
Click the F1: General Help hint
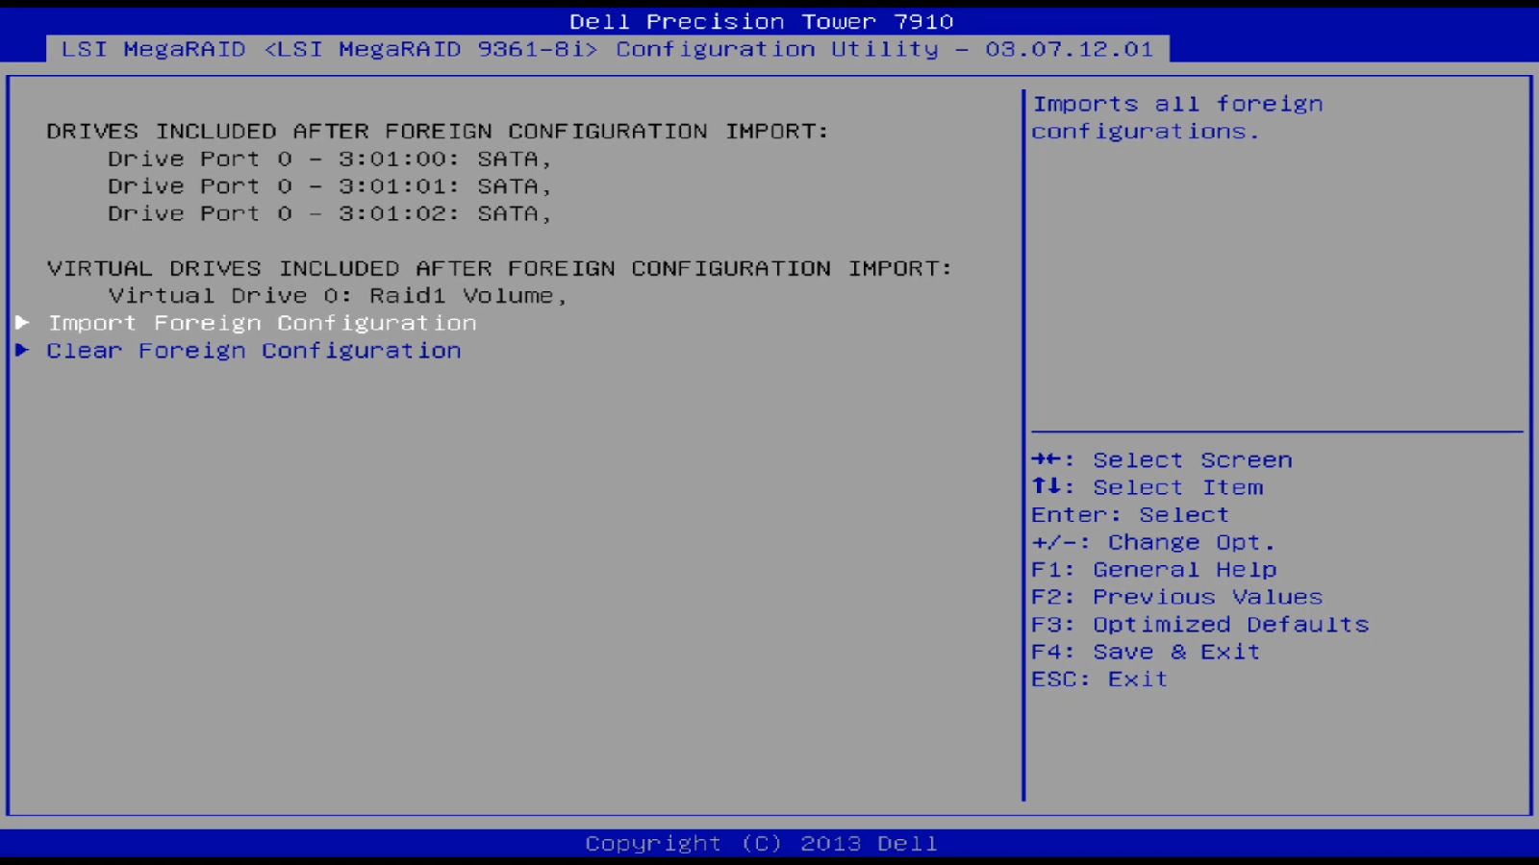pos(1152,569)
